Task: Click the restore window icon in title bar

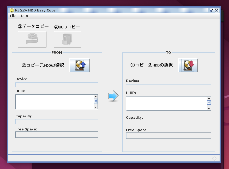Action: 212,10
